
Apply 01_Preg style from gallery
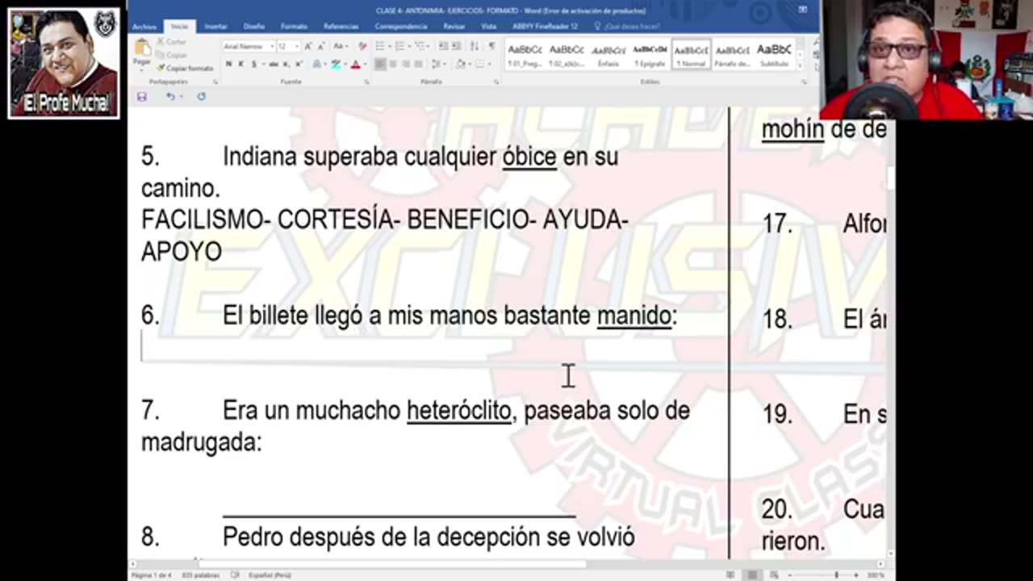[525, 55]
